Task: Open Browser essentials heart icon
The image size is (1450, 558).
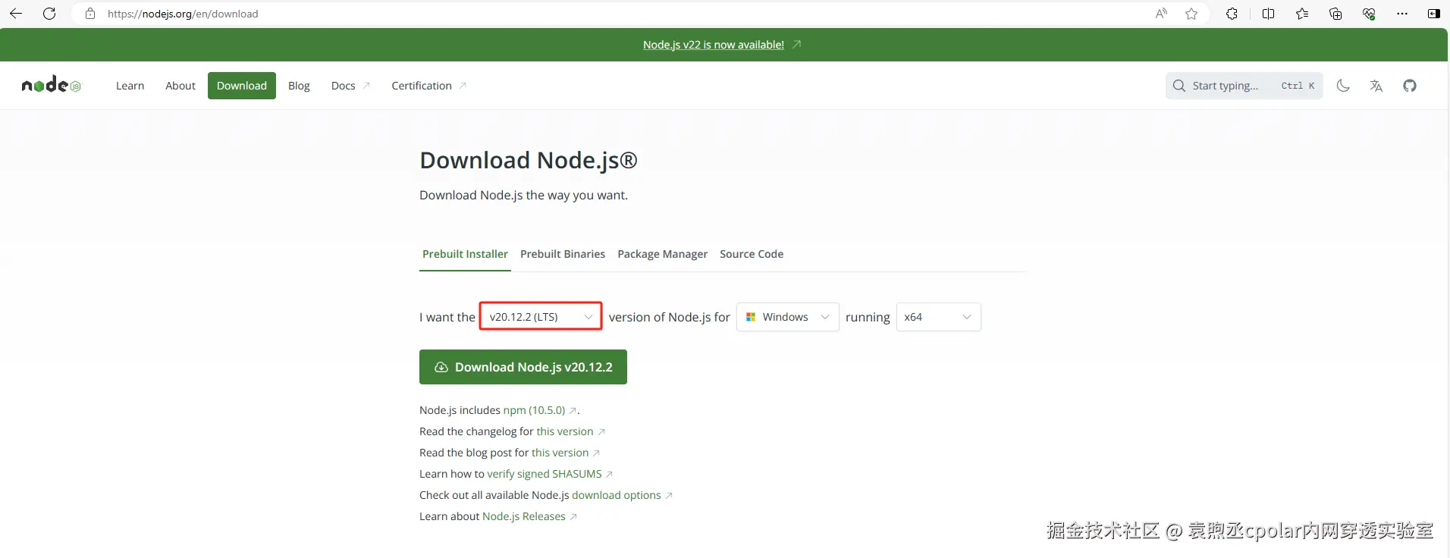Action: 1369,14
